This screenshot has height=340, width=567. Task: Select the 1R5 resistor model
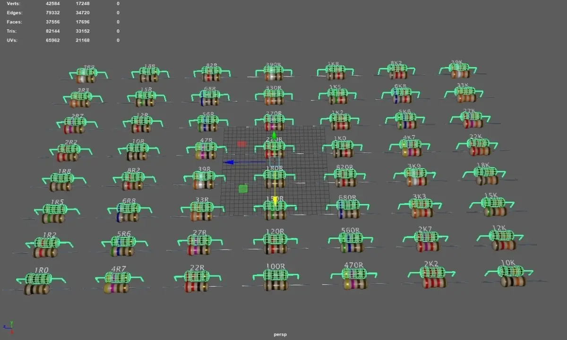(54, 213)
